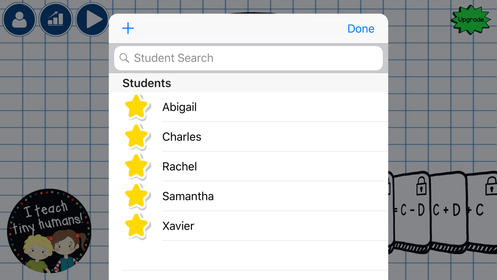This screenshot has height=280, width=497.
Task: Click the I teach tiny humans badge
Action: click(x=49, y=231)
